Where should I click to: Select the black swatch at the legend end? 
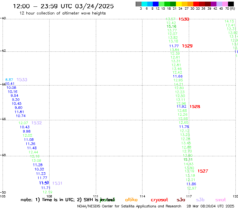(x=231, y=4)
